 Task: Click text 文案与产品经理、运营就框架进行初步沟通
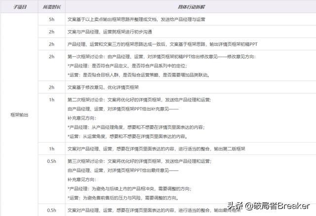click(110, 32)
